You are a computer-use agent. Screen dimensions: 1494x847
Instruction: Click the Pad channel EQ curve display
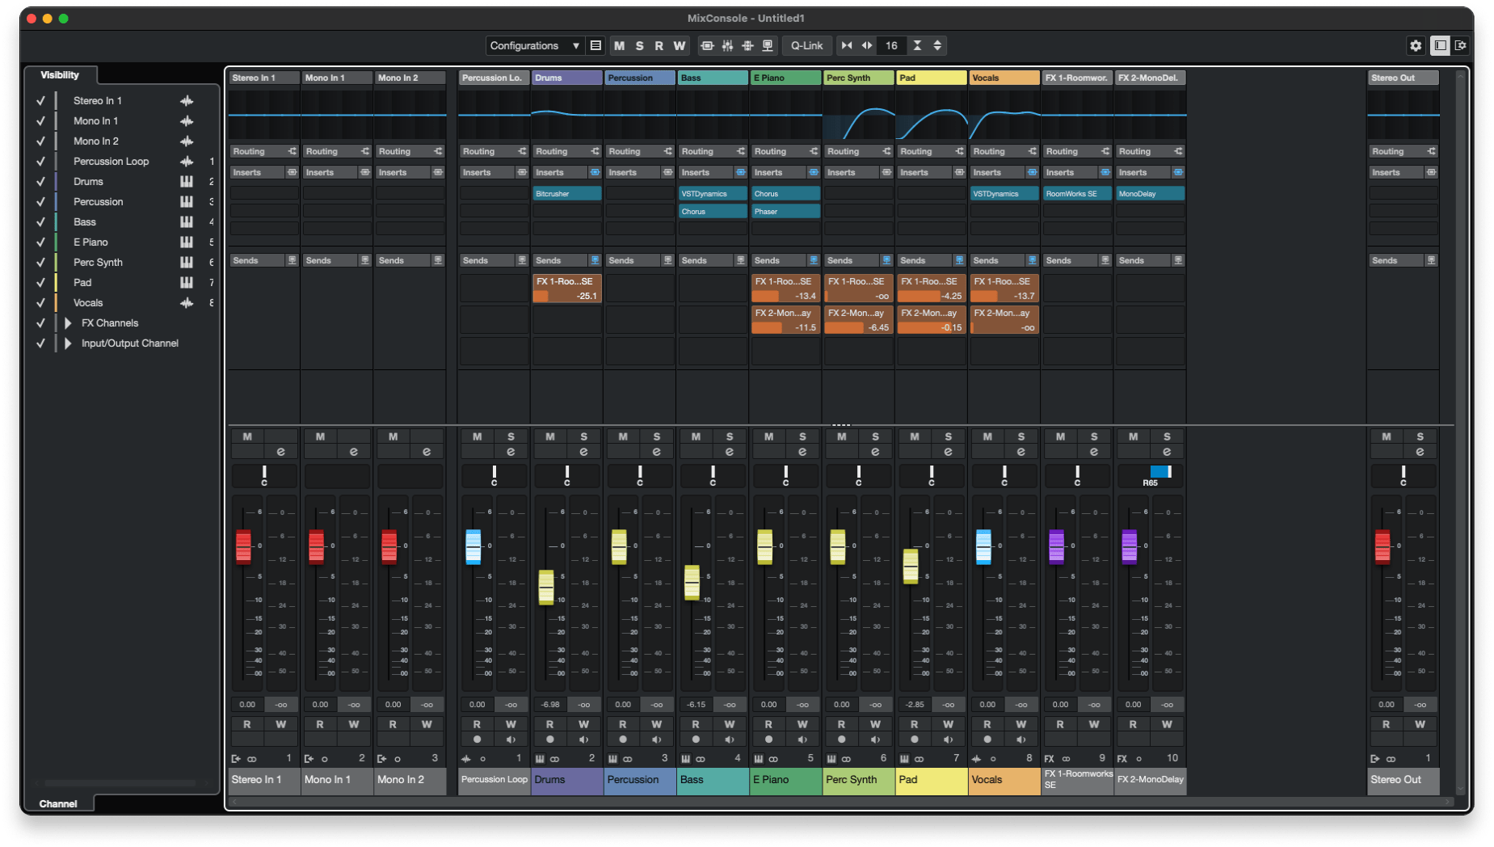932,115
